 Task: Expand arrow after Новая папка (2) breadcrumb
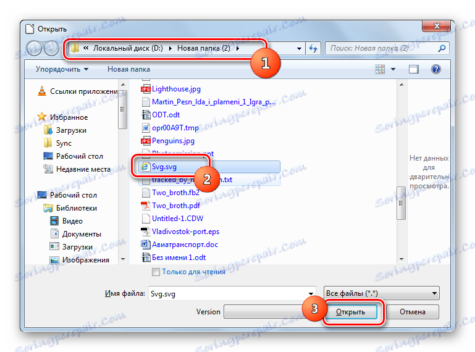(238, 48)
